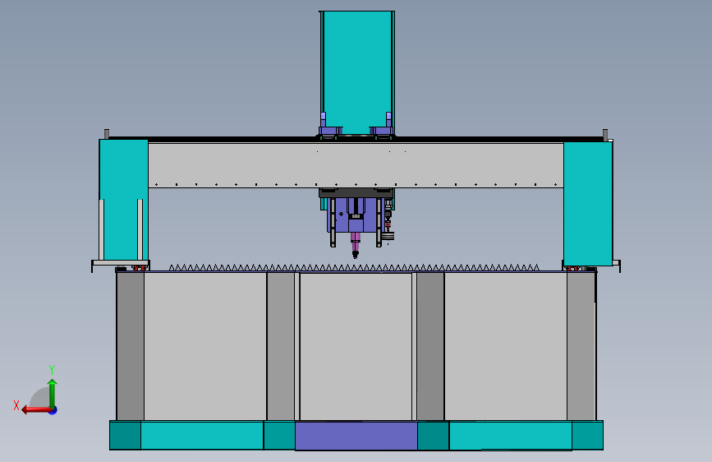The width and height of the screenshot is (712, 462).
Task: Select the small gray post atop the beam's right end
Action: 605,134
